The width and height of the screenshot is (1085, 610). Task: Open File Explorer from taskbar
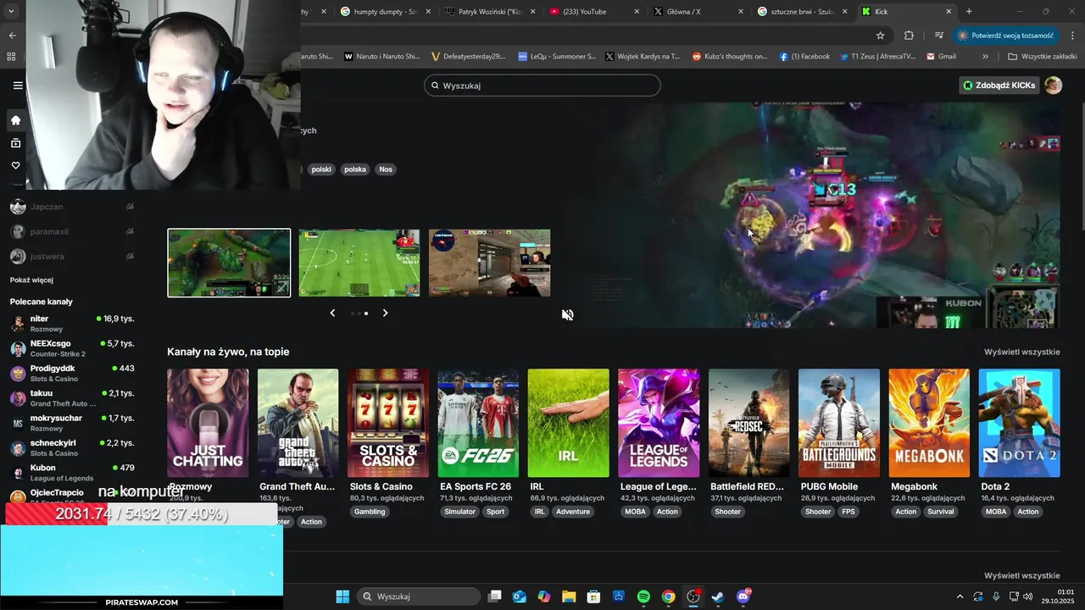[x=569, y=596]
